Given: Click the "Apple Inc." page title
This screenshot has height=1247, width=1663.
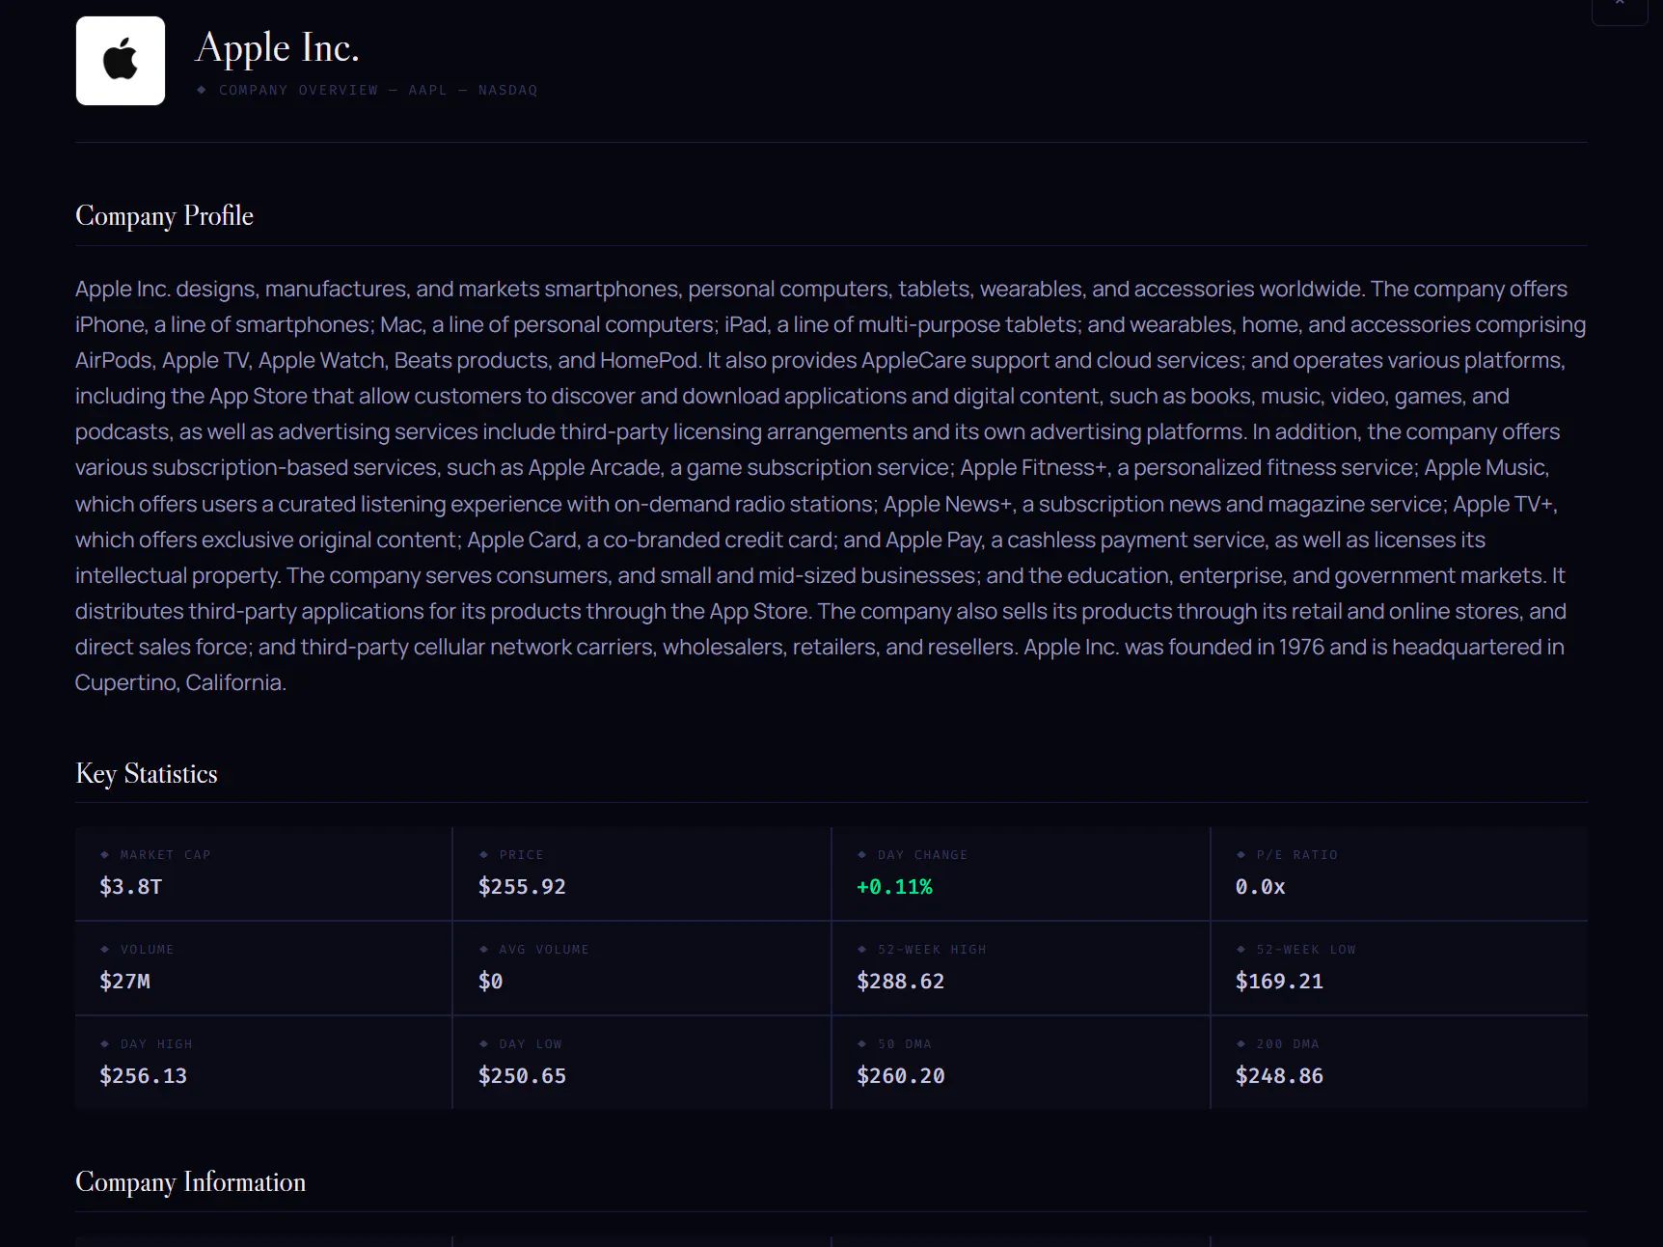Looking at the screenshot, I should (x=278, y=47).
